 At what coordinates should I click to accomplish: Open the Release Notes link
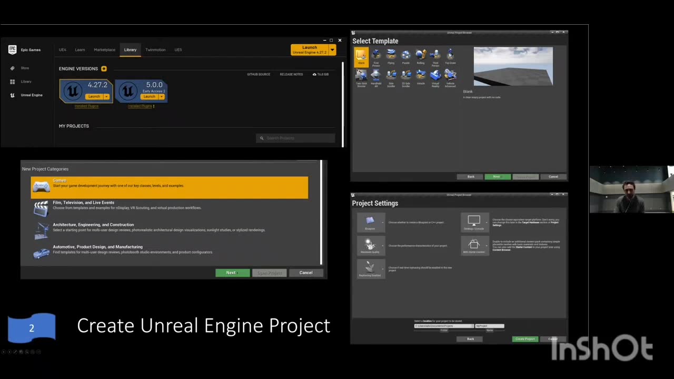coord(291,74)
